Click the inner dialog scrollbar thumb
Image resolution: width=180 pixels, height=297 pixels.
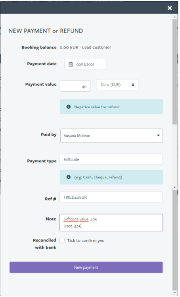(174, 72)
